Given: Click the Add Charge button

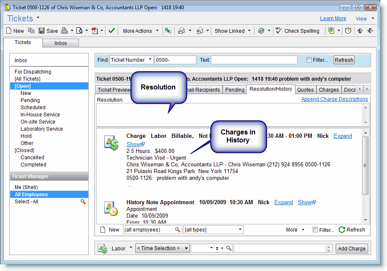Looking at the screenshot, I should point(351,248).
